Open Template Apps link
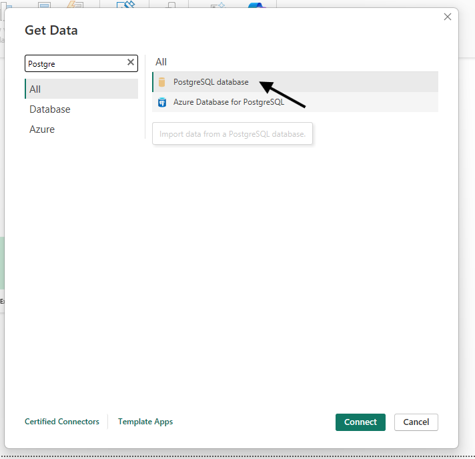Image resolution: width=475 pixels, height=459 pixels. [145, 422]
